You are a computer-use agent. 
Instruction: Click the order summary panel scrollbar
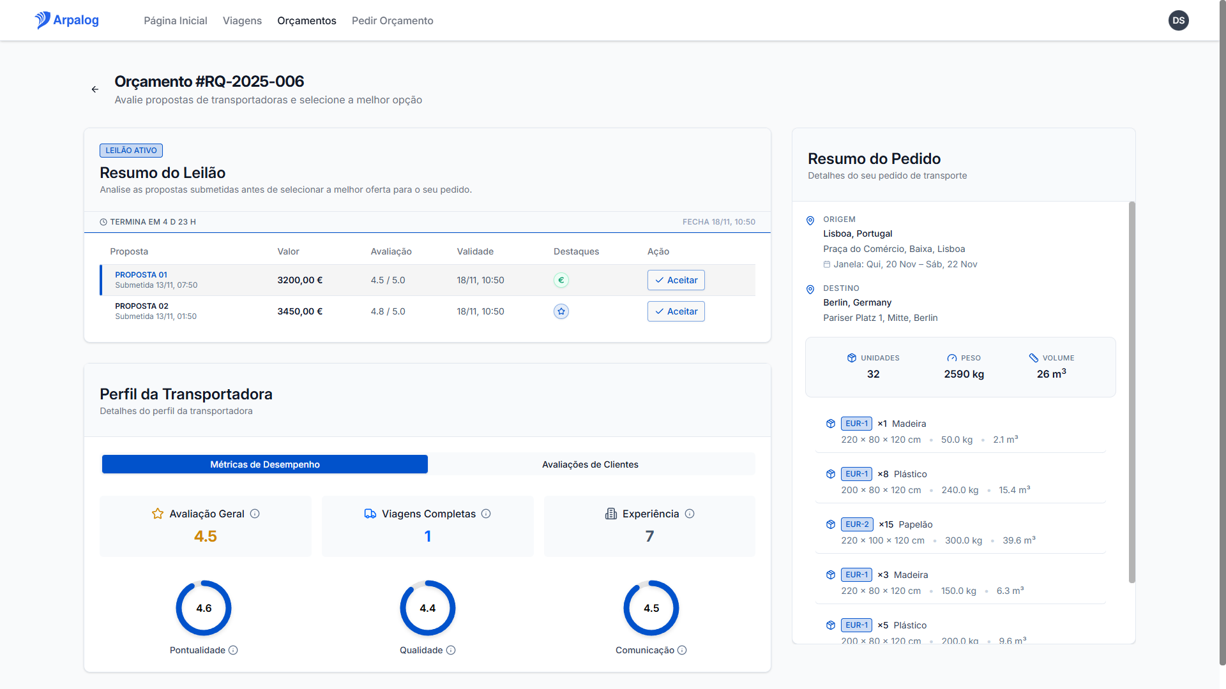pos(1131,392)
